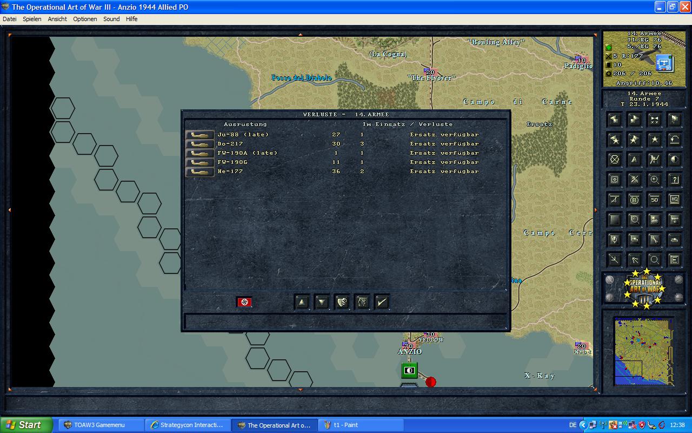The width and height of the screenshot is (692, 433).
Task: Click the German flag in the losses dialog
Action: click(x=244, y=302)
